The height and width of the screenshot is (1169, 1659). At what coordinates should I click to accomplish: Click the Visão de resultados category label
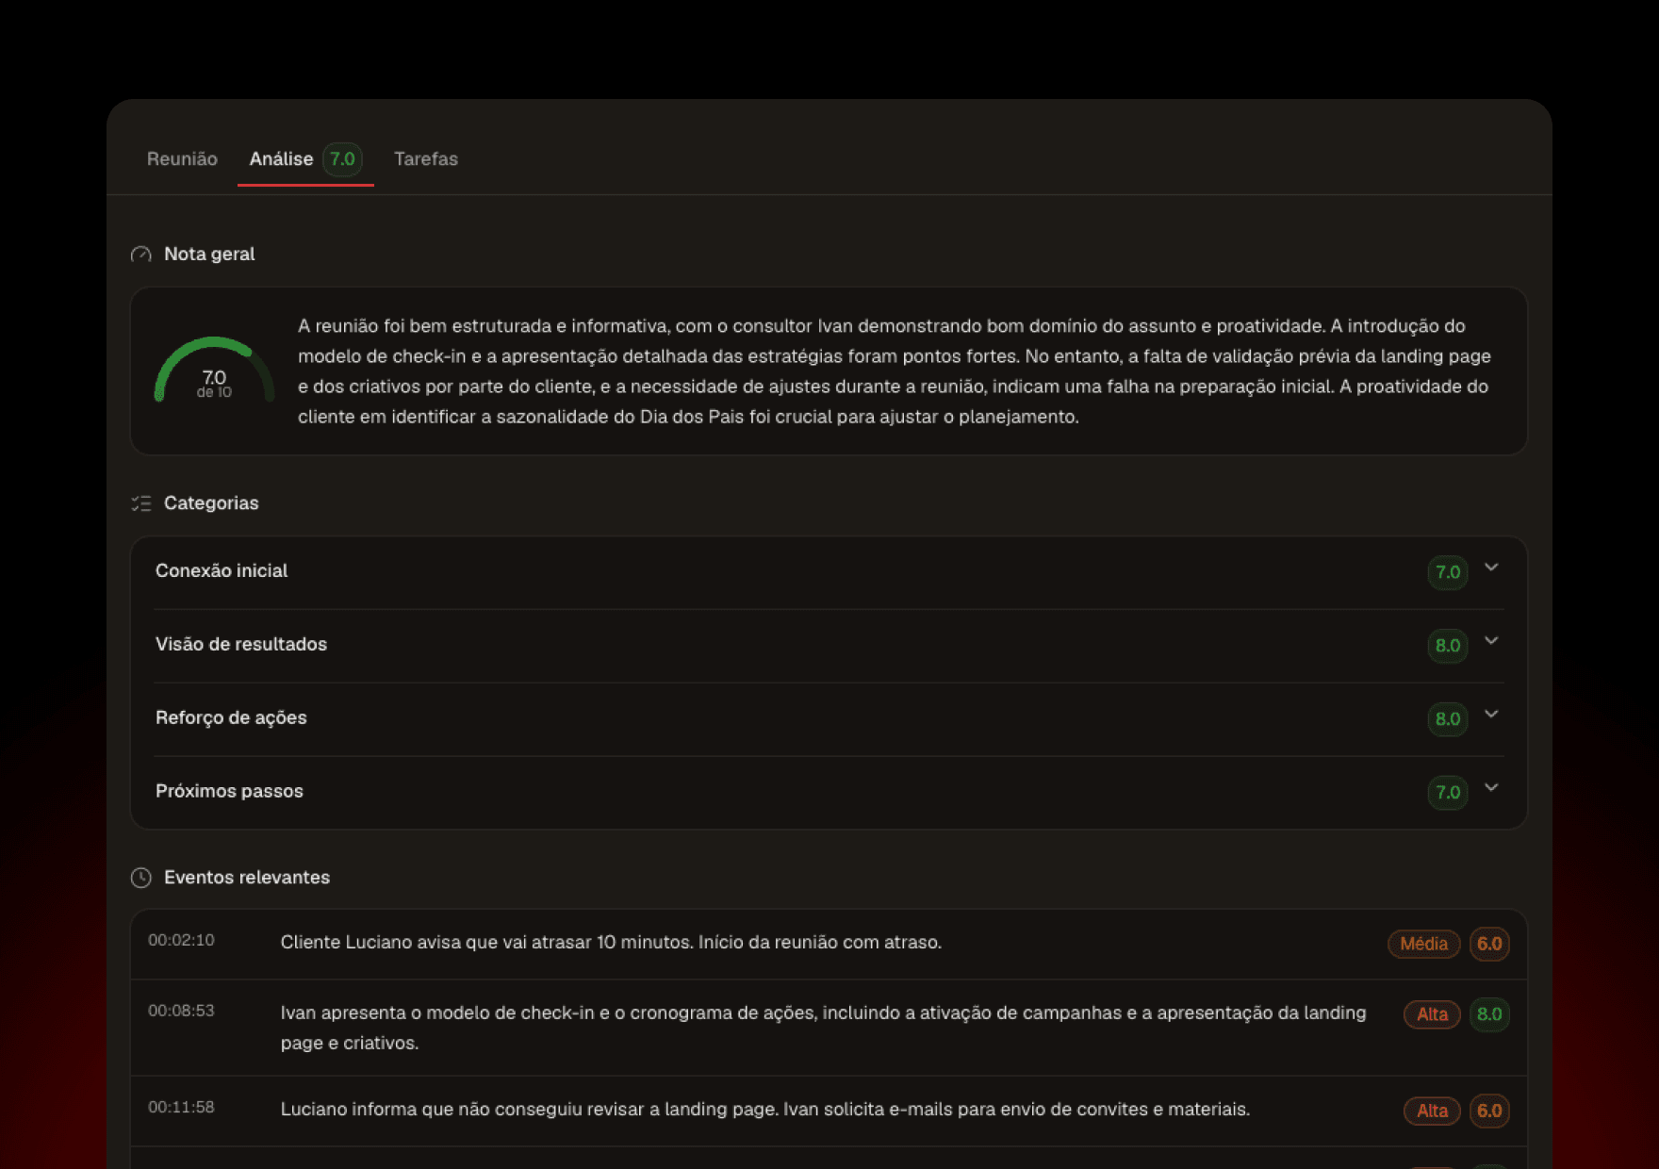click(241, 644)
